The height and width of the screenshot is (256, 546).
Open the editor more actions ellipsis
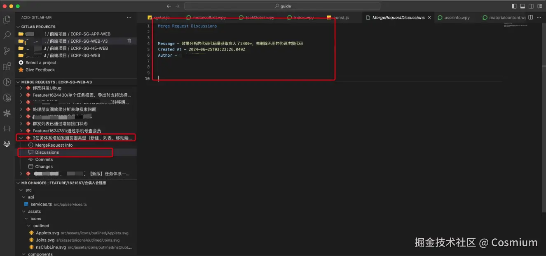(x=539, y=18)
